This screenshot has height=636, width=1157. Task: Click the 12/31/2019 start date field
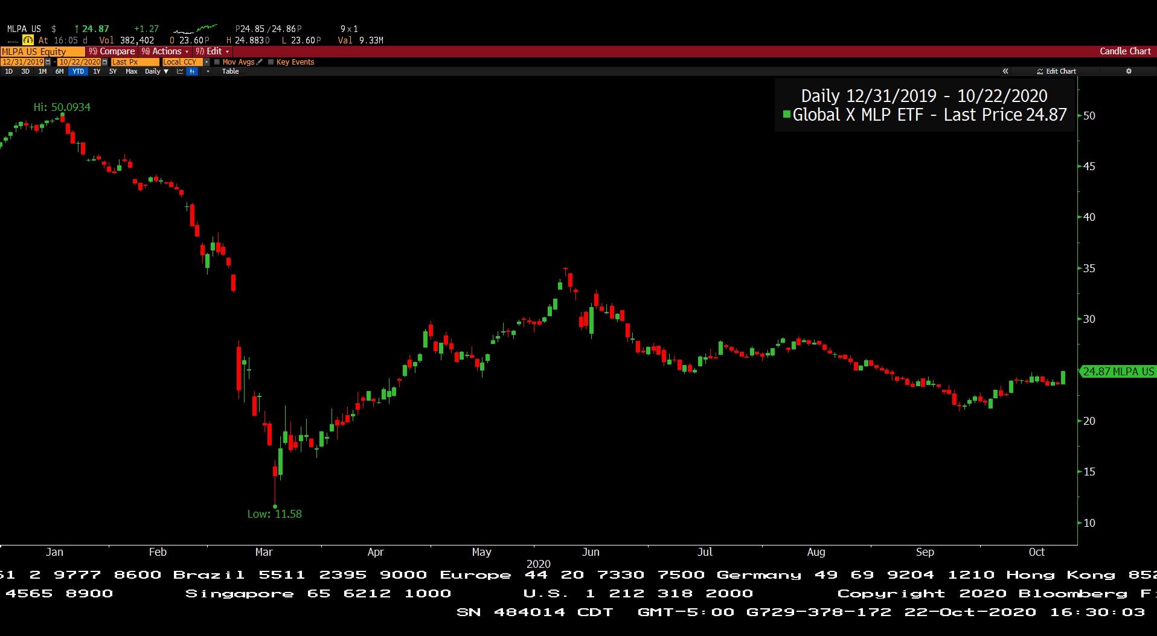coord(22,62)
